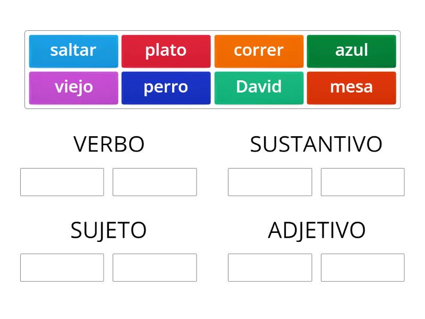Select the SUSTANTIVO category heading
This screenshot has width=425, height=319.
coord(317,144)
